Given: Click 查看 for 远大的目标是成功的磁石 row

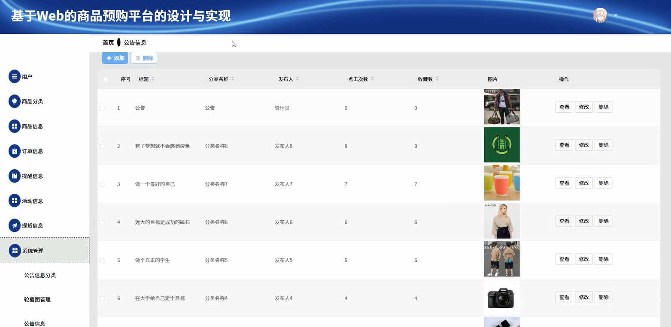Looking at the screenshot, I should click(564, 222).
